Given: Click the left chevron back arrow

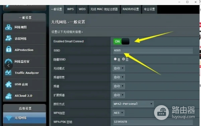Looking at the screenshot, I should click(8, 66).
